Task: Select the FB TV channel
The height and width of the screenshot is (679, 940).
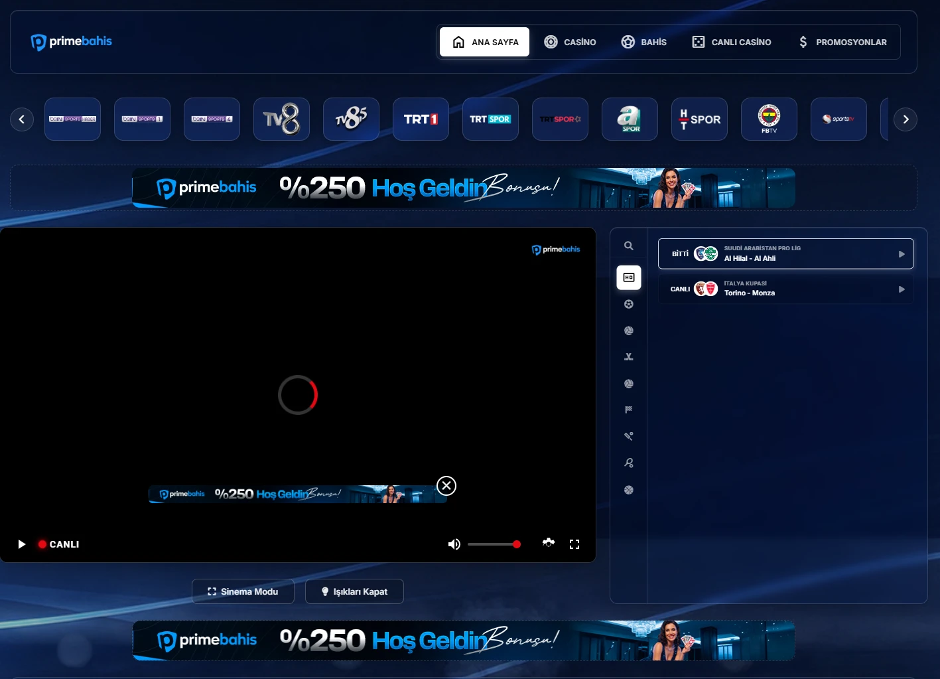Action: click(769, 119)
